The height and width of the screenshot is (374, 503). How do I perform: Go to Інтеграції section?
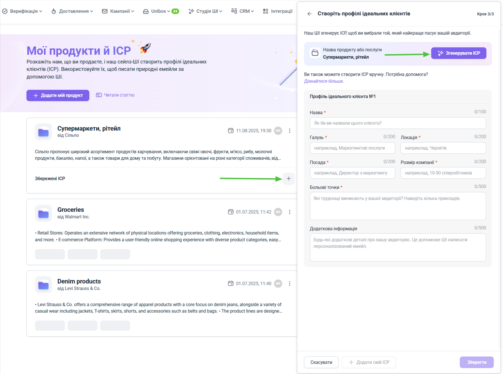[x=278, y=11]
